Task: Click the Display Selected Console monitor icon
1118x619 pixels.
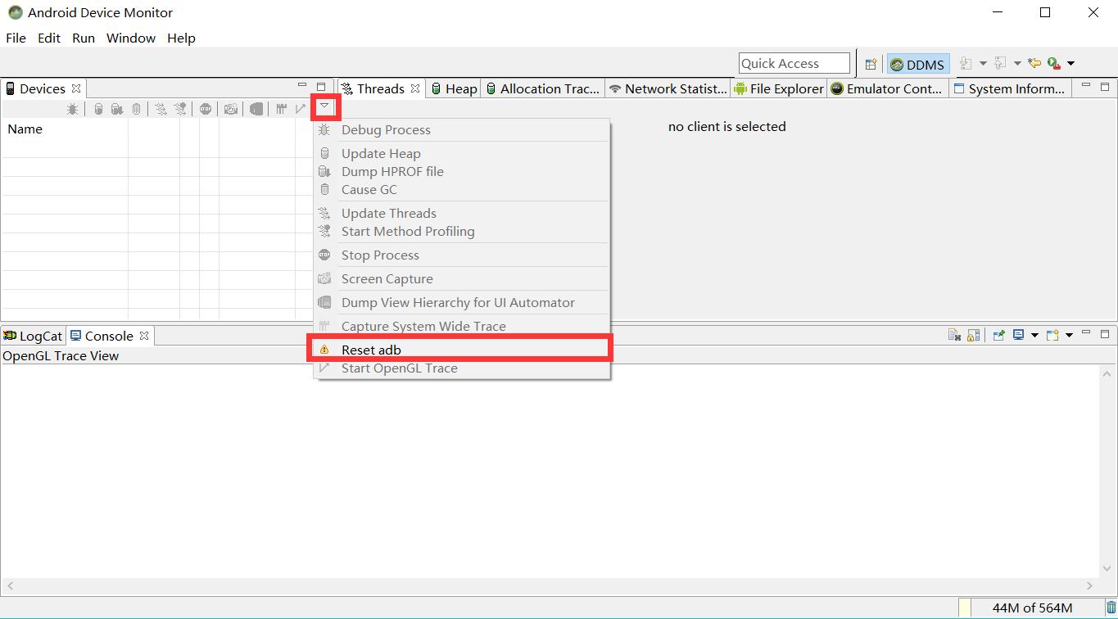Action: (1019, 335)
